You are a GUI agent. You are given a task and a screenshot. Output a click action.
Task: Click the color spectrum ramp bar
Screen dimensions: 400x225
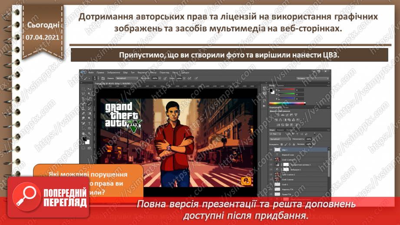(x=287, y=103)
